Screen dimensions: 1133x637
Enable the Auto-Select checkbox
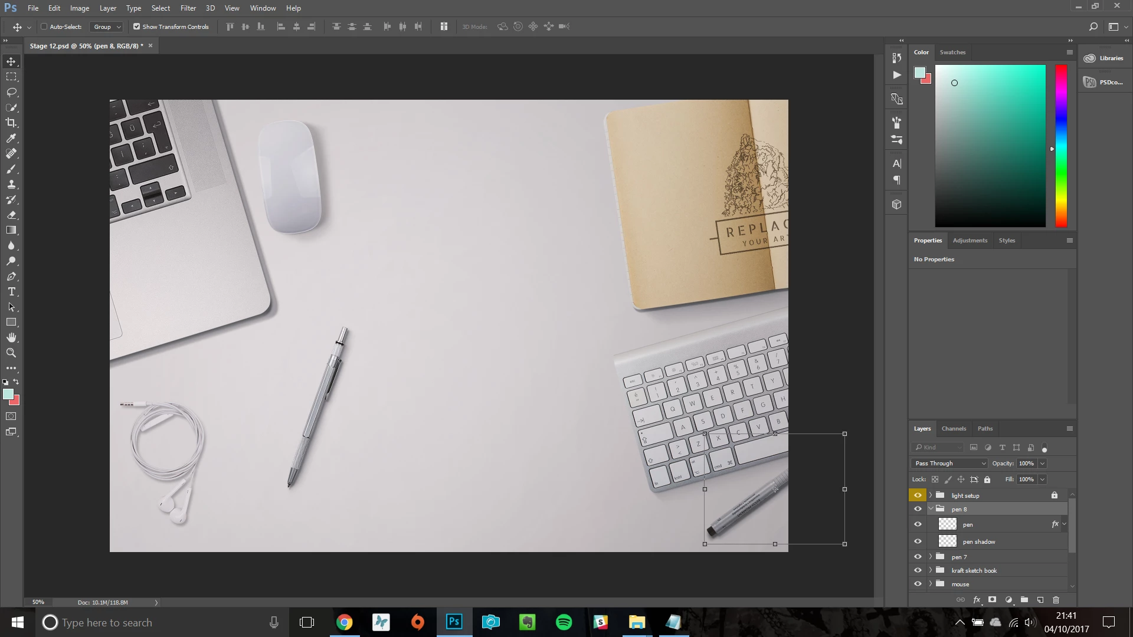point(44,27)
